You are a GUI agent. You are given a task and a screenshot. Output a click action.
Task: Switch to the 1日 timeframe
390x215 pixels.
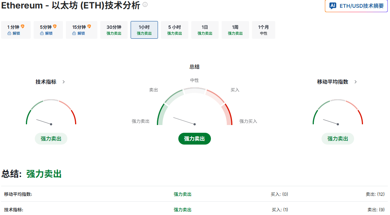tap(205, 30)
